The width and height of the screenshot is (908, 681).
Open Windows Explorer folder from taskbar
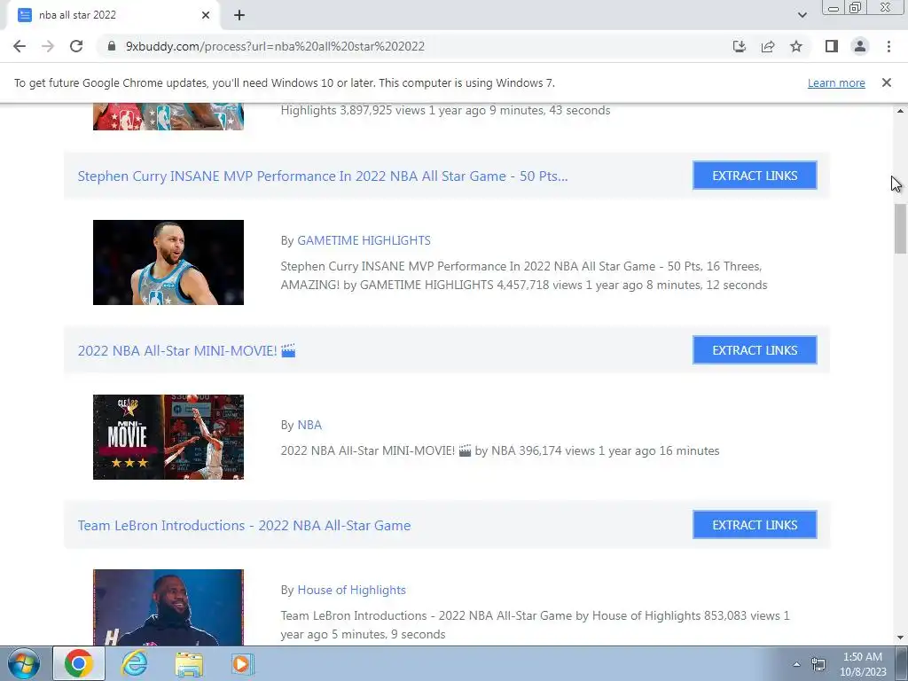click(x=189, y=663)
